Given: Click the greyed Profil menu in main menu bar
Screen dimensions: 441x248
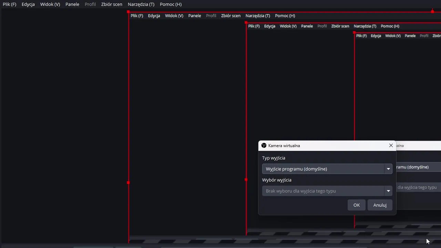Looking at the screenshot, I should [90, 4].
